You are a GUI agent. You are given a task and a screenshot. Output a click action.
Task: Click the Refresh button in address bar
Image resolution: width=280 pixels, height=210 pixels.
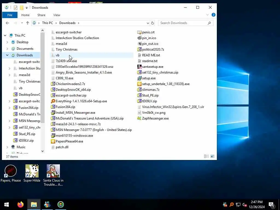(x=153, y=23)
